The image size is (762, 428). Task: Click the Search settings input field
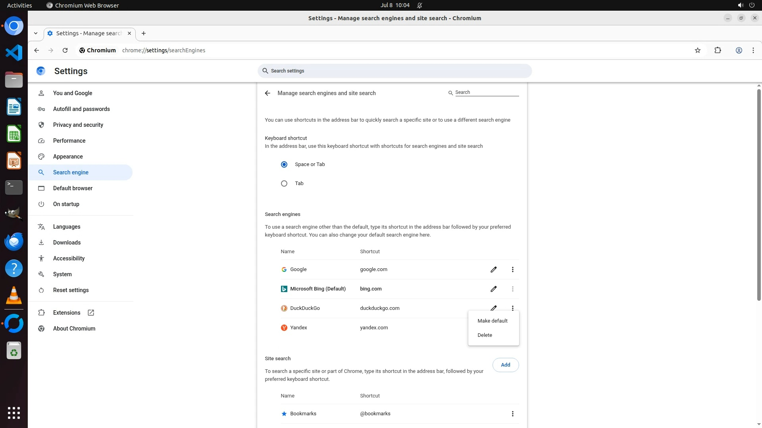395,71
